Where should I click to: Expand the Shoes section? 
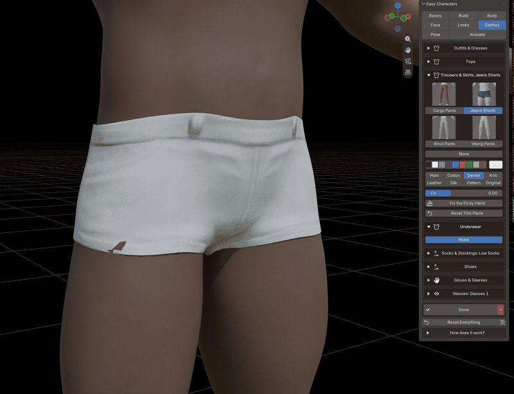coord(429,266)
